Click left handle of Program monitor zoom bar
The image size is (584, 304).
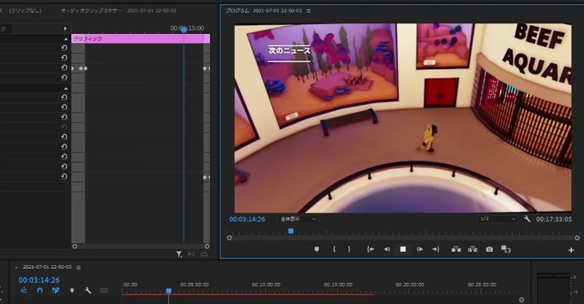point(229,238)
